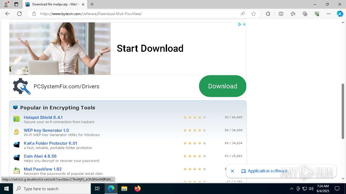
Task: Refresh the current page
Action: tap(19, 14)
